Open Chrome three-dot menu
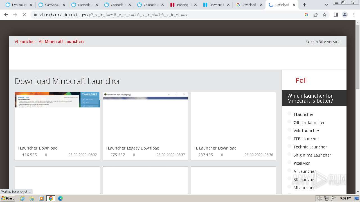 pos(354,15)
